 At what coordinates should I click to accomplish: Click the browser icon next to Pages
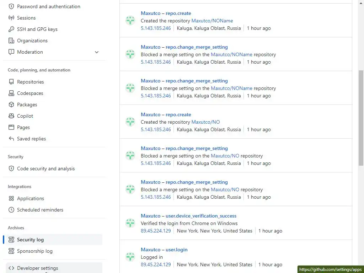coord(11,127)
